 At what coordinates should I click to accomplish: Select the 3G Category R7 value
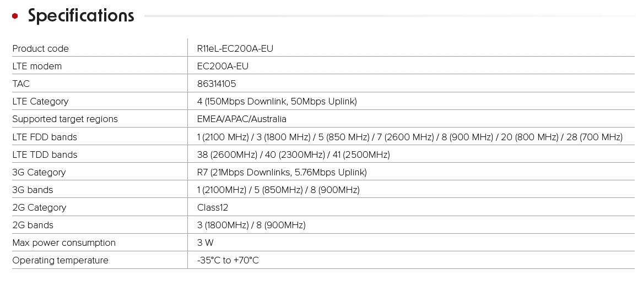[x=282, y=172]
